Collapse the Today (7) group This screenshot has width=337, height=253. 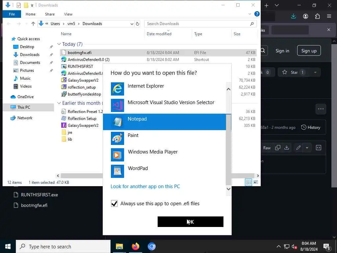[x=59, y=44]
